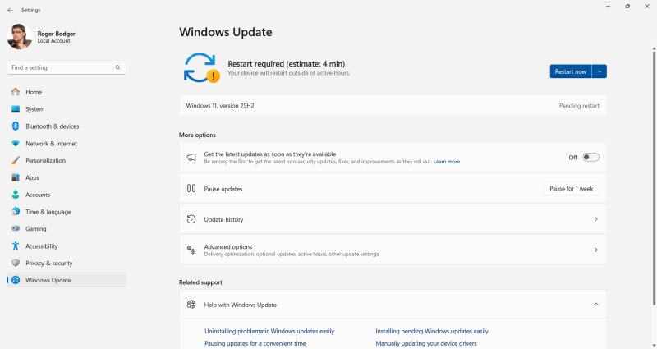Click the Restart now button
This screenshot has width=657, height=349.
(571, 71)
